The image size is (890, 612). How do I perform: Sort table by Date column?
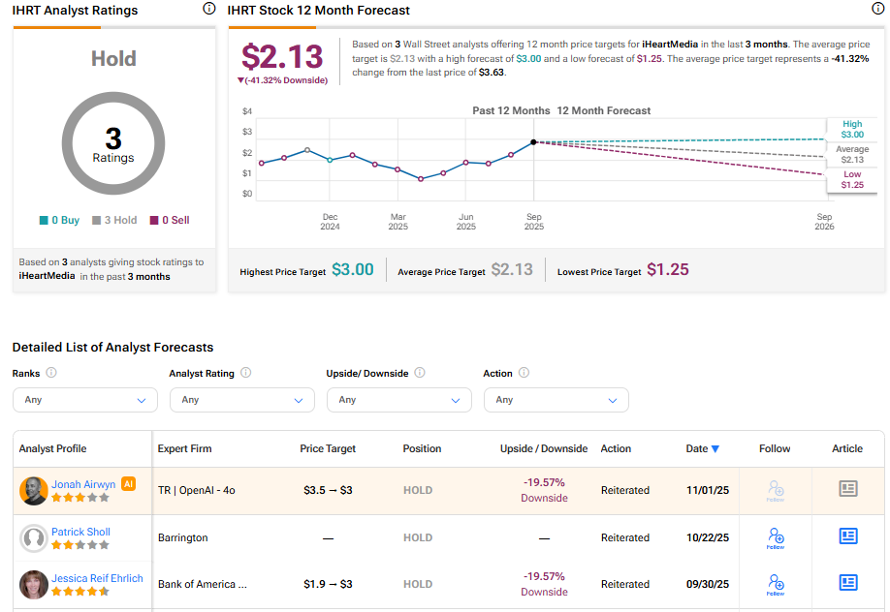click(702, 448)
